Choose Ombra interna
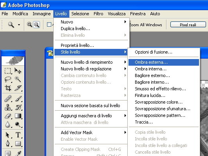Image resolution: width=208 pixels, height=156 pixels. [164, 69]
